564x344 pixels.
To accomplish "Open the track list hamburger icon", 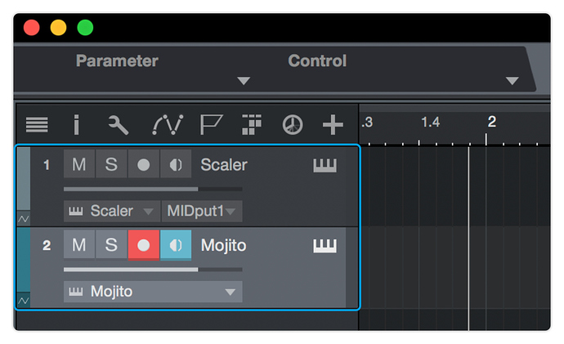I will (37, 125).
